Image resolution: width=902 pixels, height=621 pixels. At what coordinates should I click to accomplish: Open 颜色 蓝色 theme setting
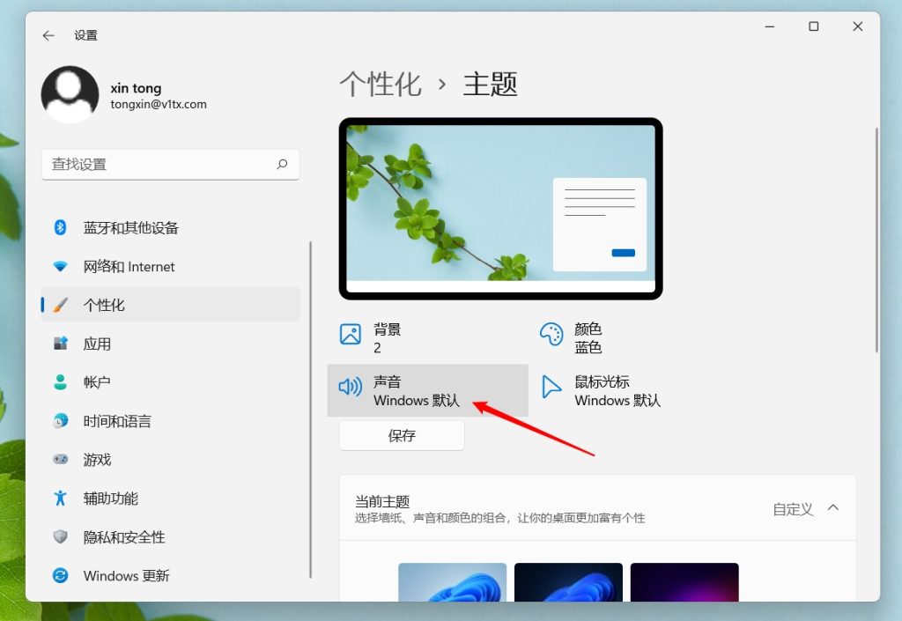point(629,338)
